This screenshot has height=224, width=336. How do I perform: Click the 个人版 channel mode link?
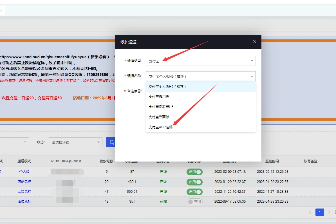[24, 171]
